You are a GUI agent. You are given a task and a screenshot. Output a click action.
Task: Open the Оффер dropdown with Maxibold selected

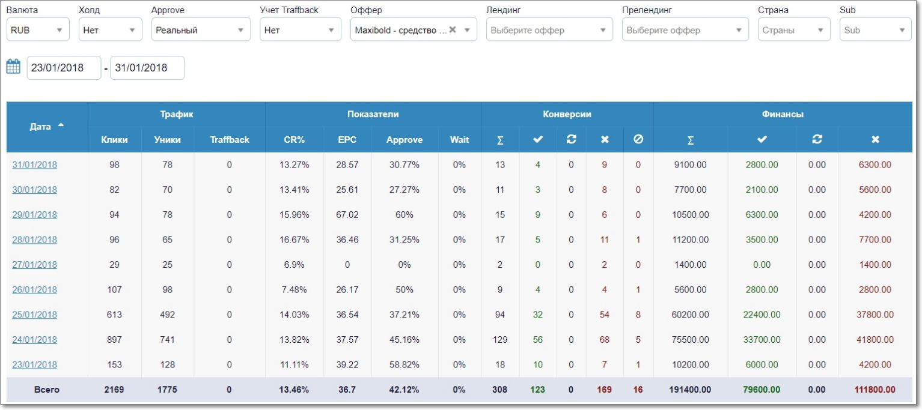point(414,29)
